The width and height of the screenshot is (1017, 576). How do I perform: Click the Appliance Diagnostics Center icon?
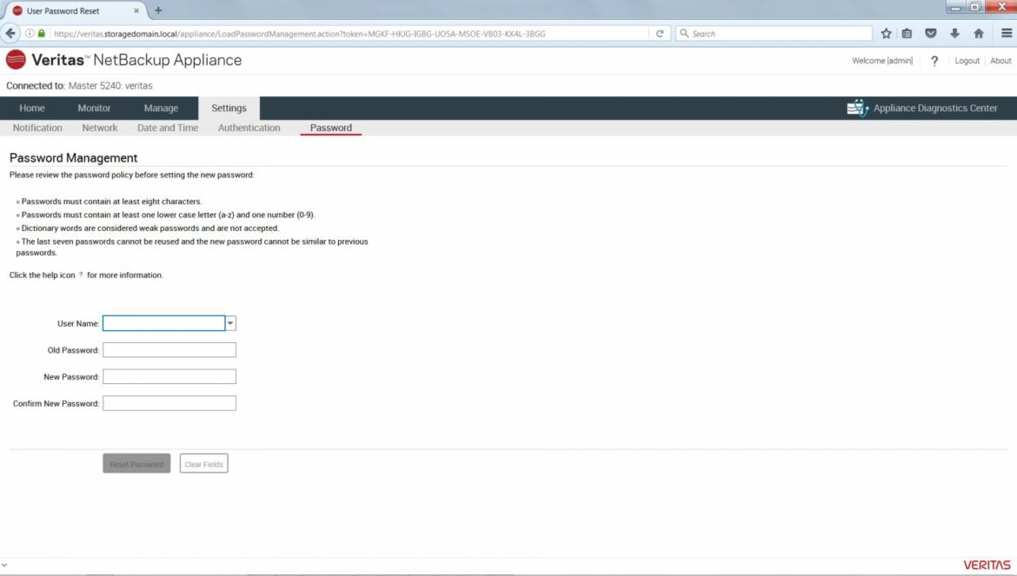point(857,109)
